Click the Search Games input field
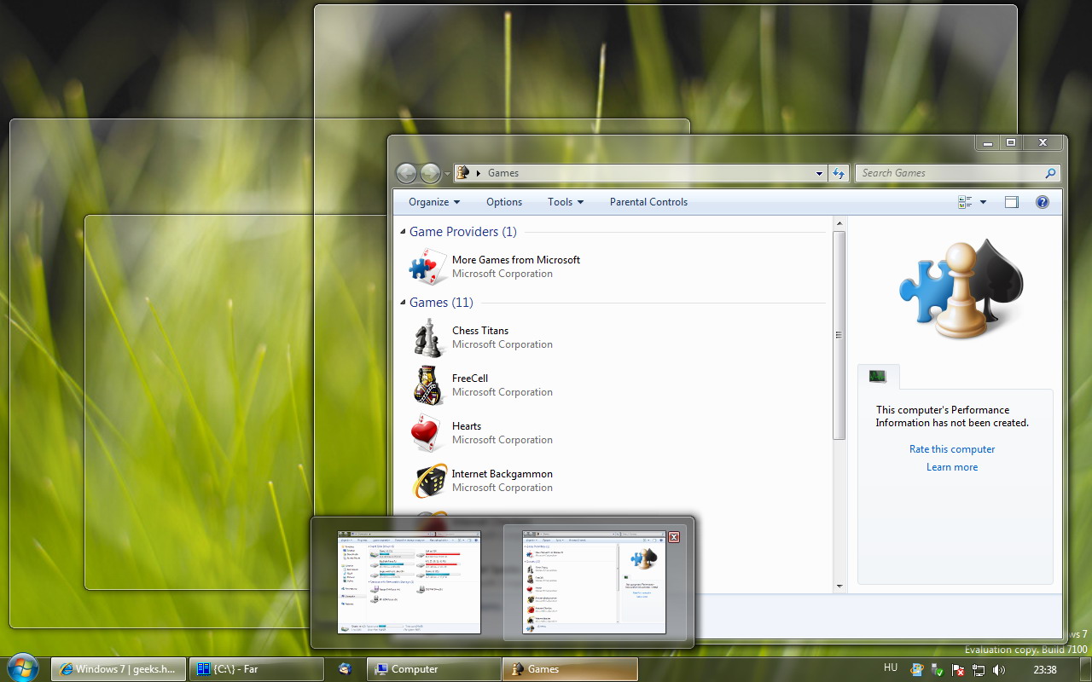 (949, 173)
